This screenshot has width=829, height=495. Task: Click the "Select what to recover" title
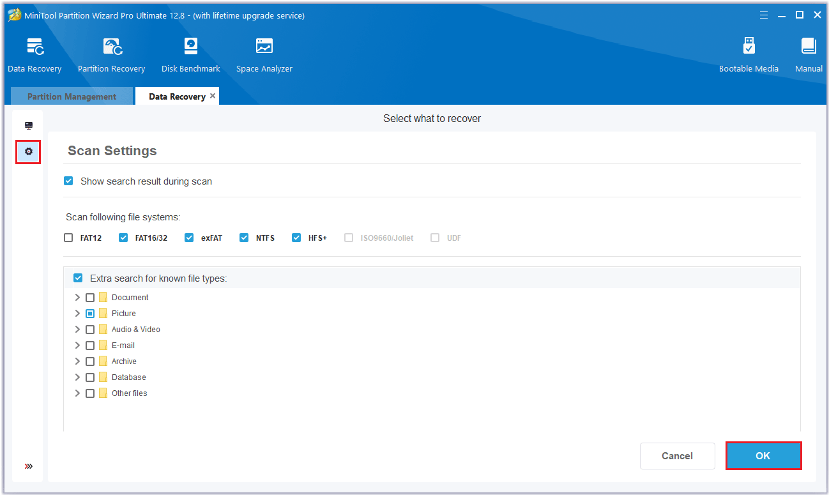coord(432,118)
